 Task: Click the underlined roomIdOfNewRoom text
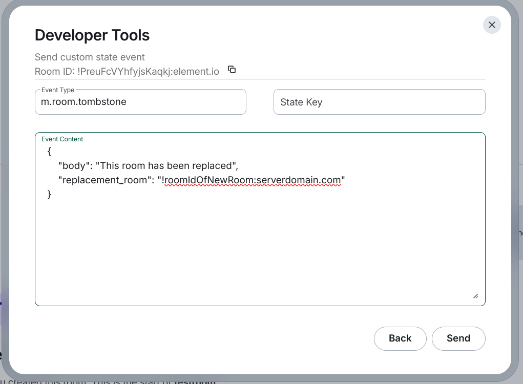click(x=209, y=180)
